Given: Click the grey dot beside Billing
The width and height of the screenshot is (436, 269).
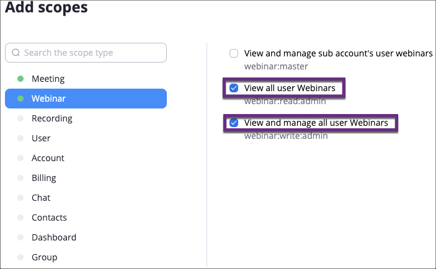Looking at the screenshot, I should coord(20,178).
